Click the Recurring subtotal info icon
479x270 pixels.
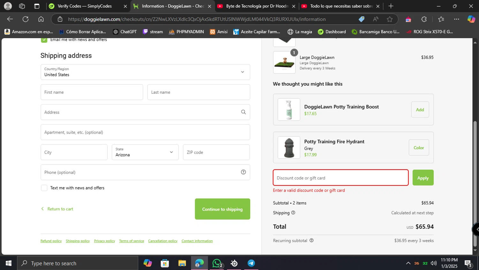coord(311,241)
